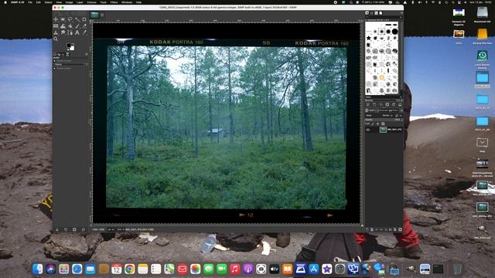Open the Windows menu

[127, 2]
